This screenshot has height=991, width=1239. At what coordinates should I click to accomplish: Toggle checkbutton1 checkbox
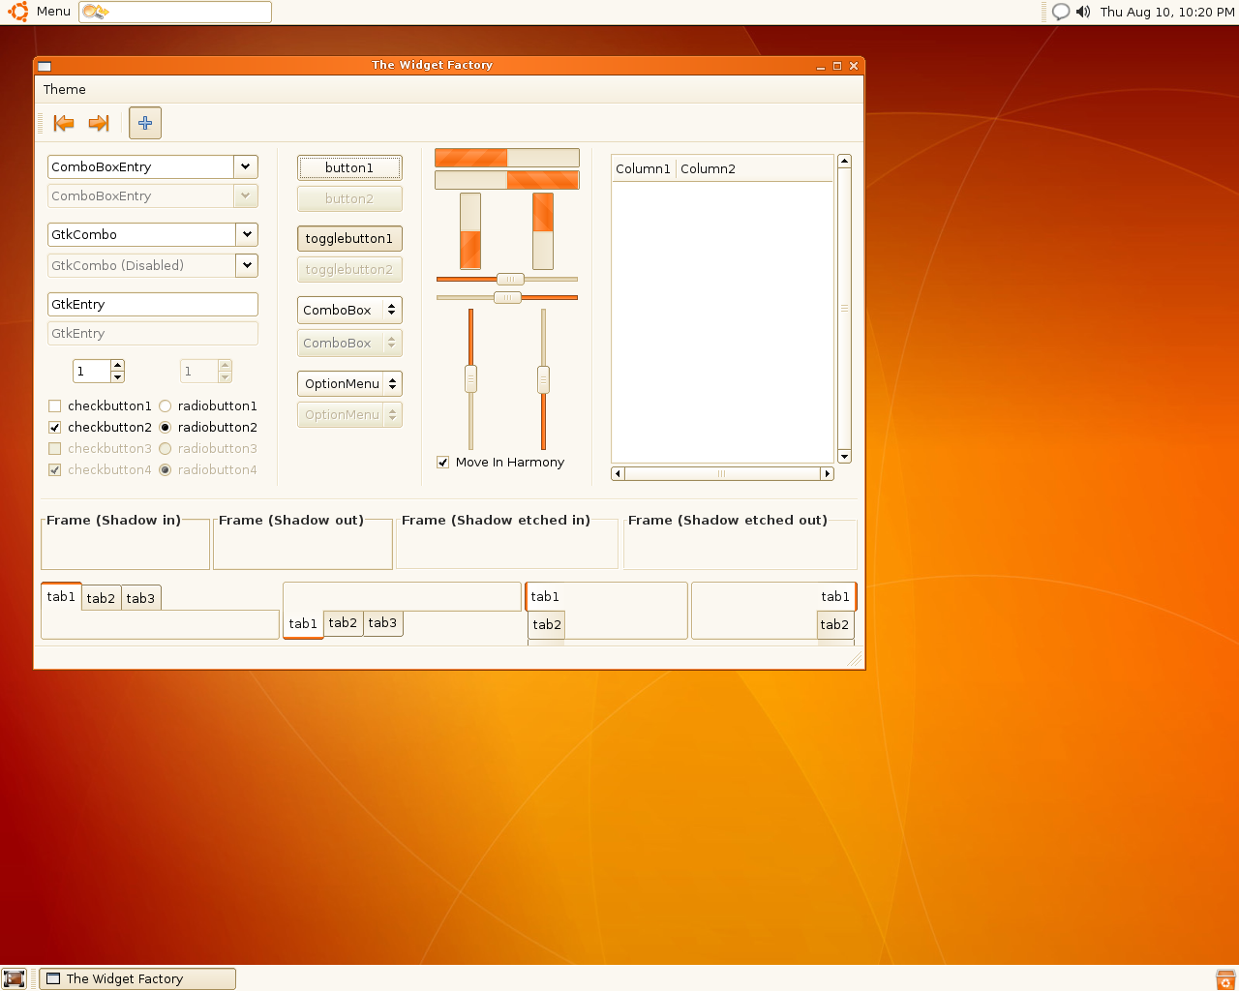tap(55, 406)
